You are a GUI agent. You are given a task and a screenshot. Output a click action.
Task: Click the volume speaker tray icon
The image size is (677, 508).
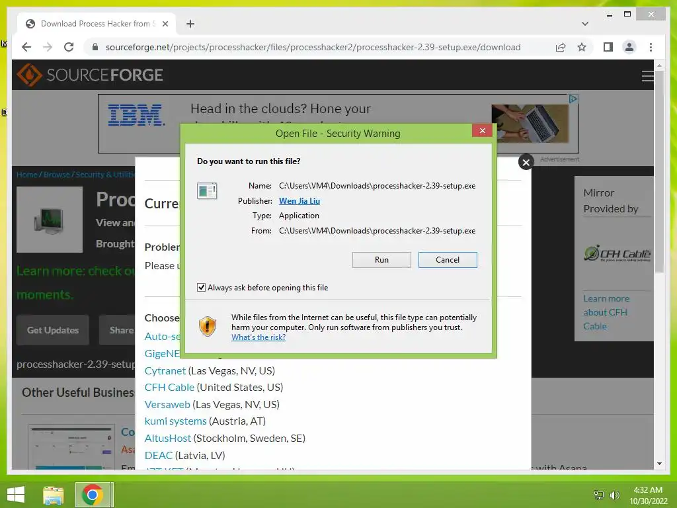click(x=614, y=495)
